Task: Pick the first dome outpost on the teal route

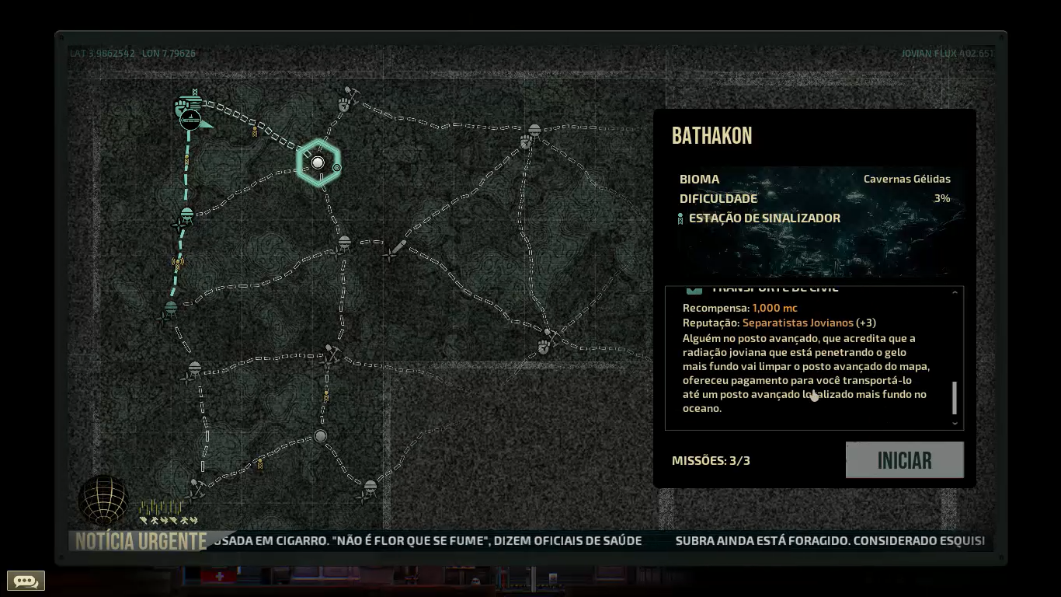Action: click(x=186, y=215)
